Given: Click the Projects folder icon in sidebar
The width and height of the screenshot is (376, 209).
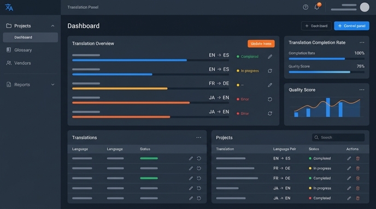Looking at the screenshot, I should [x=9, y=26].
